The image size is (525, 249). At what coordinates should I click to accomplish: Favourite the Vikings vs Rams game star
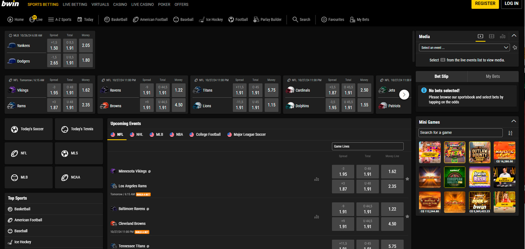(407, 179)
